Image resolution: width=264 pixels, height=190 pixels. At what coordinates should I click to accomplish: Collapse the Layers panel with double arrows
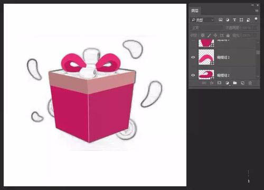252,5
